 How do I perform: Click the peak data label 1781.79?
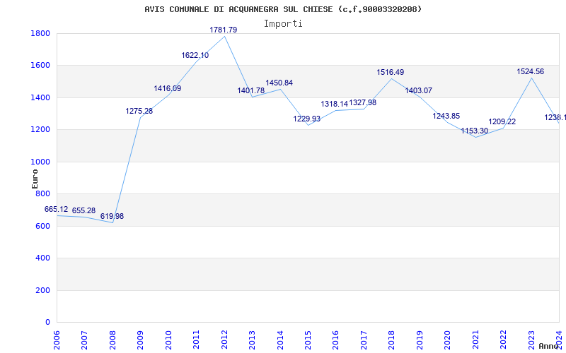pos(223,30)
